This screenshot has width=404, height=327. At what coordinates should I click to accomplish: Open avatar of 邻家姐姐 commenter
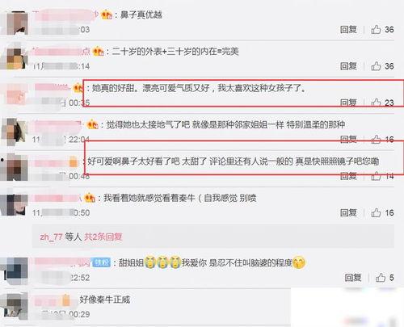point(15,132)
